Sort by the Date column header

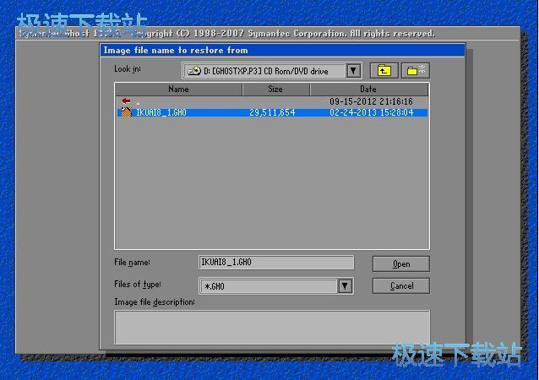click(369, 90)
